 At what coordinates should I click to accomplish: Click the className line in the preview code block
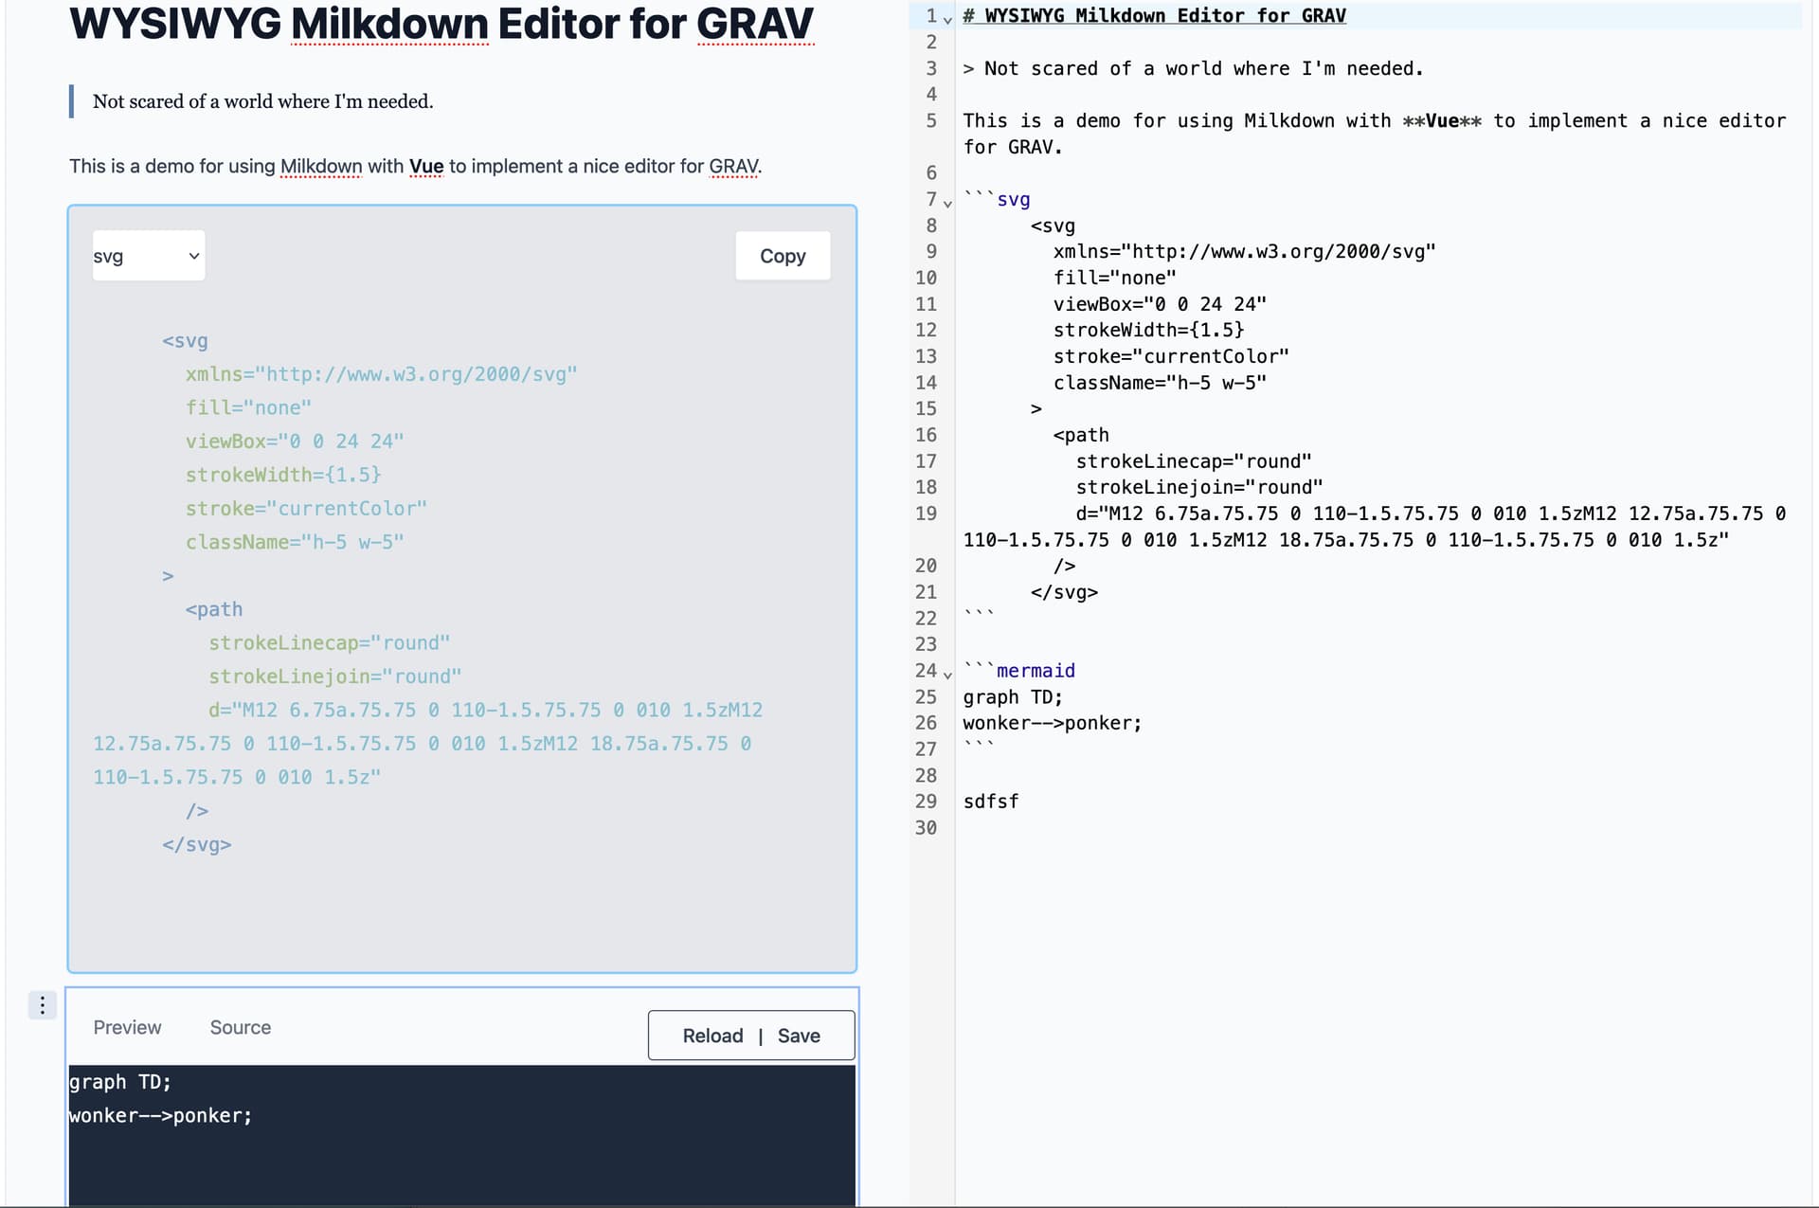pyautogui.click(x=295, y=543)
